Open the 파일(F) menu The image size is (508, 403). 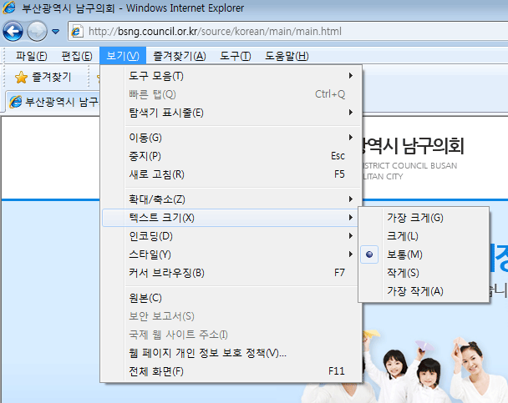(x=31, y=56)
